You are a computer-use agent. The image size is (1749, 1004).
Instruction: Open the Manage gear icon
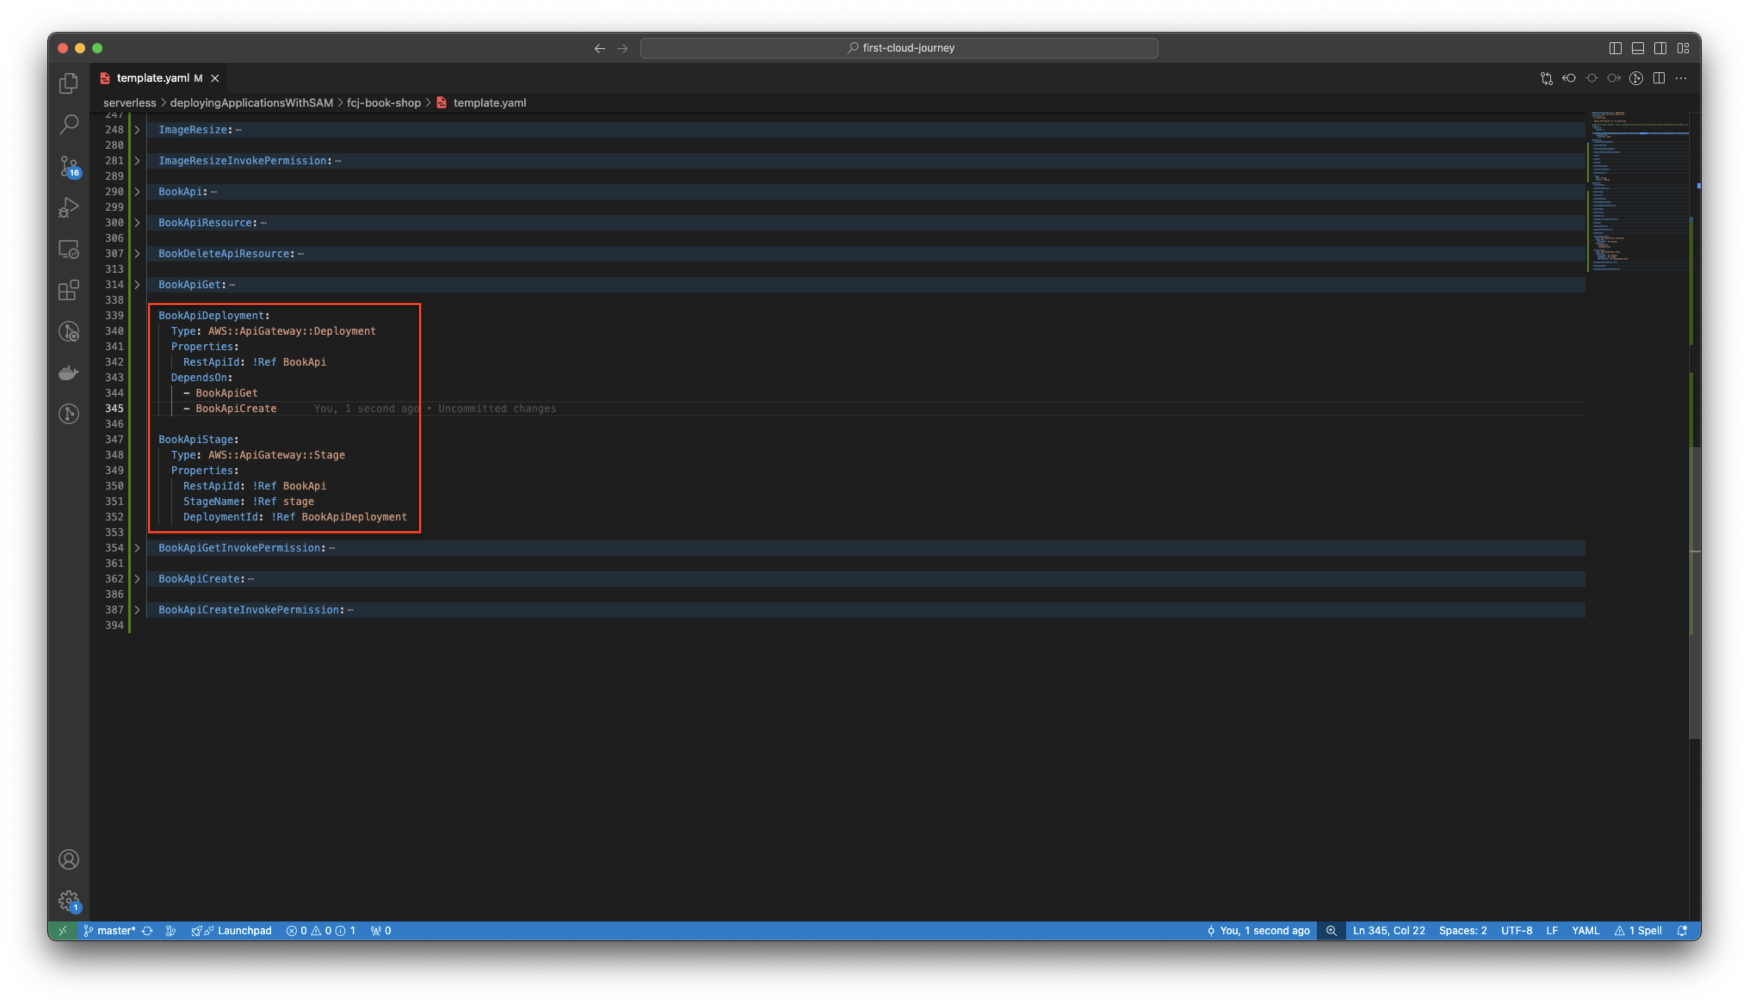point(68,901)
